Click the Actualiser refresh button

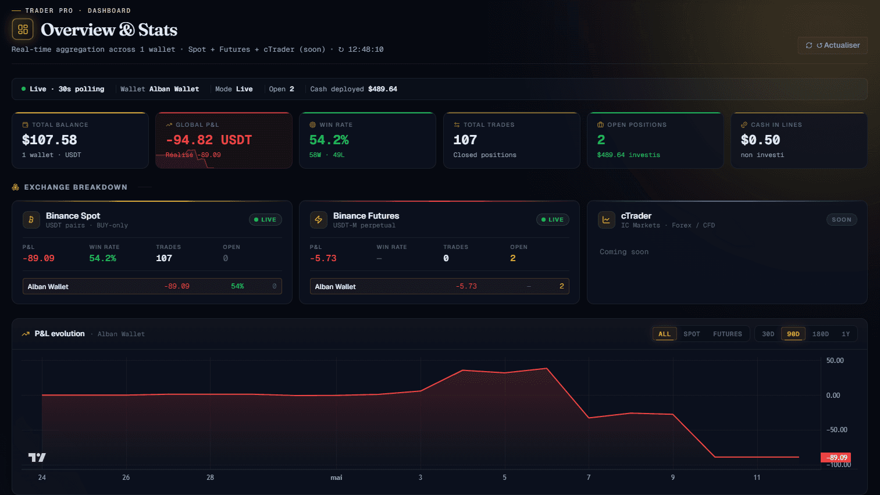832,45
